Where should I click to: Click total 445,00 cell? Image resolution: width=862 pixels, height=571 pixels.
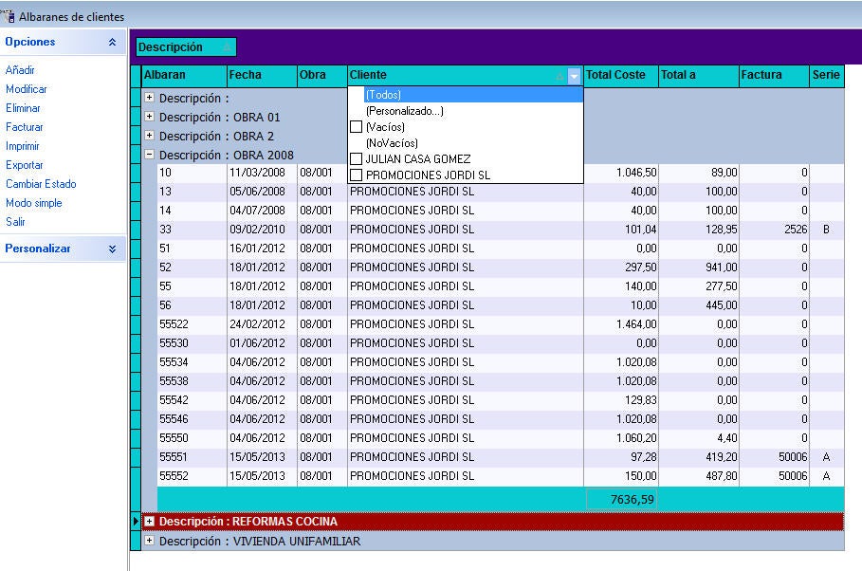[699, 305]
